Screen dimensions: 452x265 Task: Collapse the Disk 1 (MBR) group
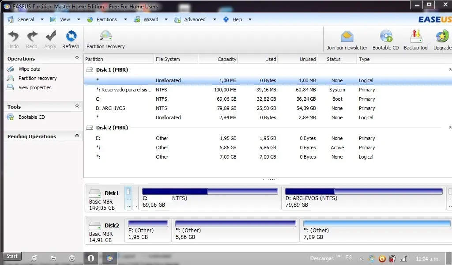tap(450, 69)
